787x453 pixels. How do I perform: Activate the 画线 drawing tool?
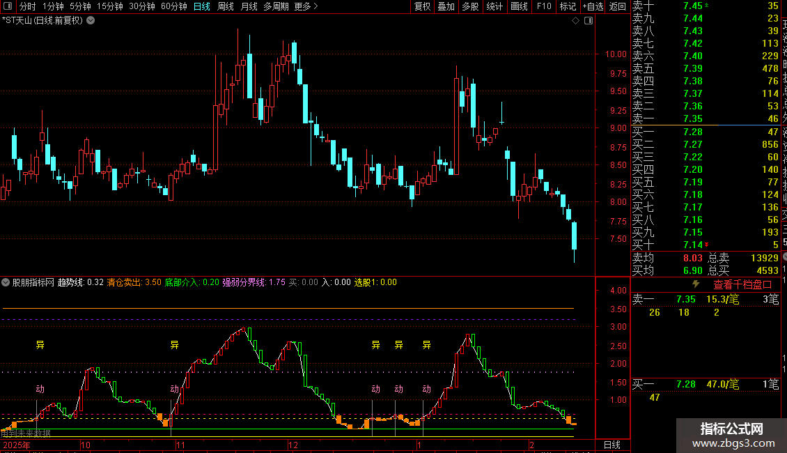(519, 6)
